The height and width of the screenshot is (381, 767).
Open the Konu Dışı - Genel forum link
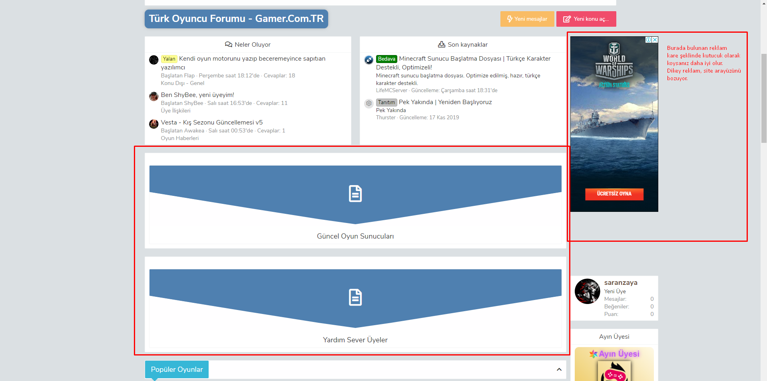(183, 83)
